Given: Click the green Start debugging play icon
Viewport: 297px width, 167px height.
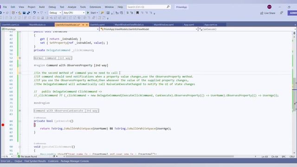Looking at the screenshot, I should (x=88, y=13).
